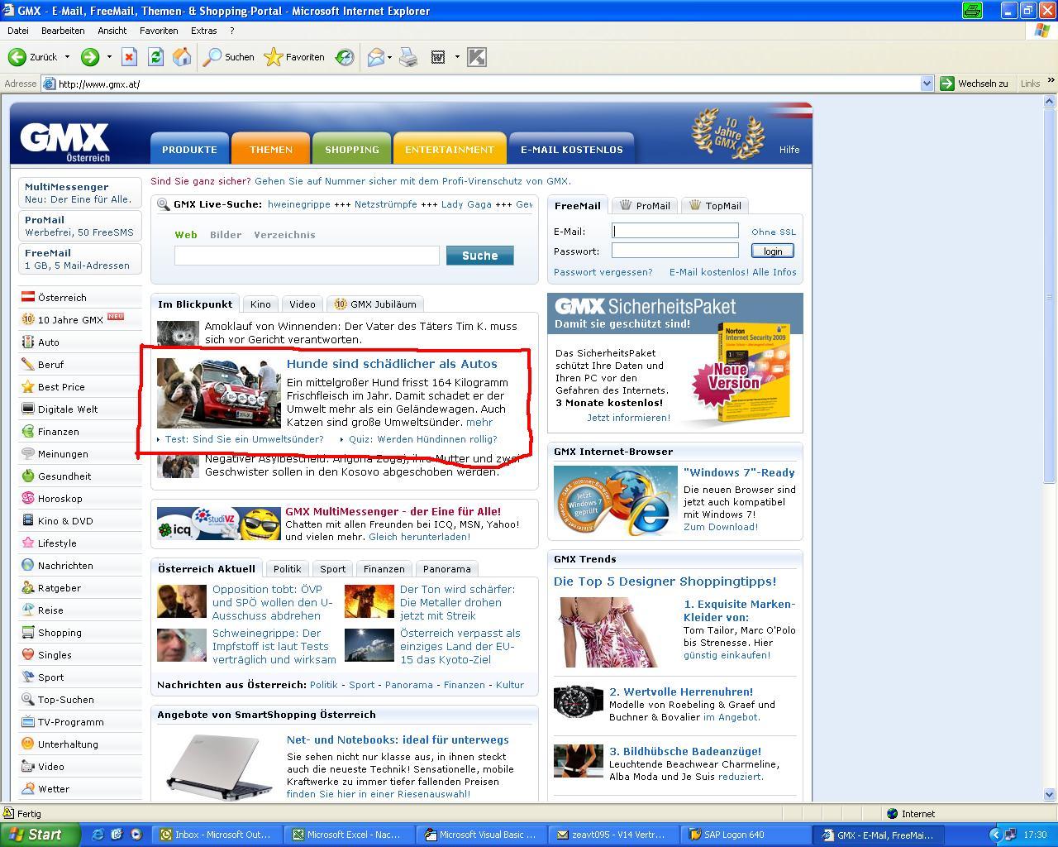Open the Singles sidebar category
This screenshot has height=847, width=1058.
(80, 654)
